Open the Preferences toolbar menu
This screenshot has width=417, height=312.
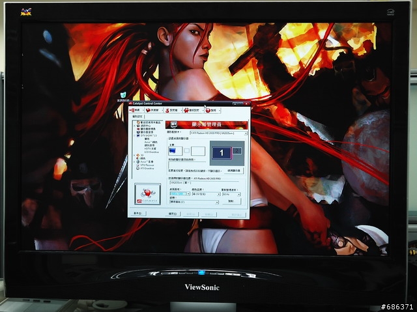(x=193, y=110)
